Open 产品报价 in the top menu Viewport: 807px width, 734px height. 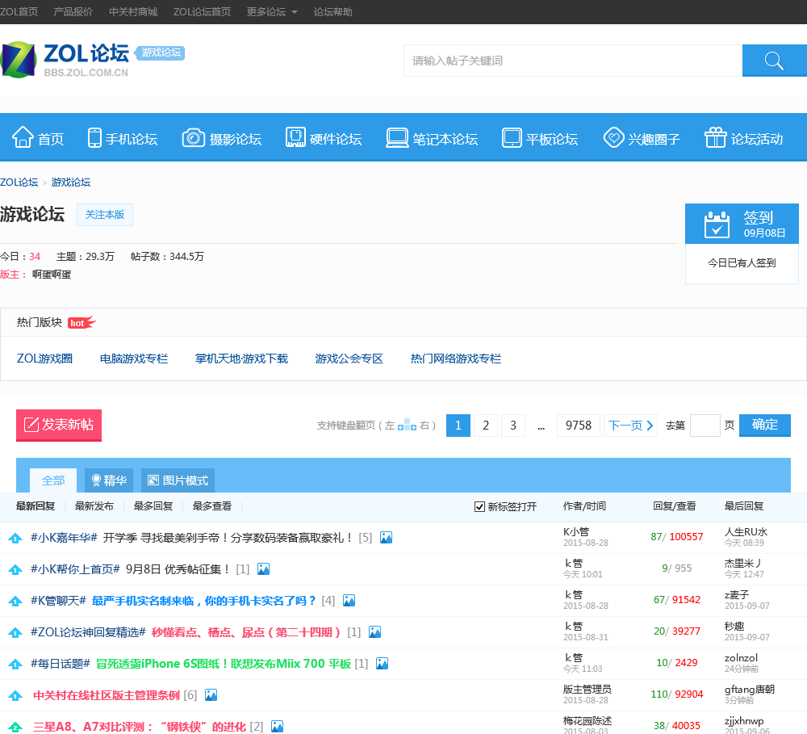(73, 12)
